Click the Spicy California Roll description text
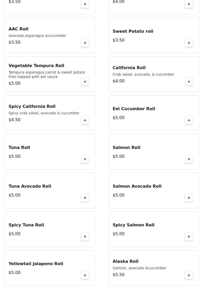The height and width of the screenshot is (288, 204). (x=44, y=113)
